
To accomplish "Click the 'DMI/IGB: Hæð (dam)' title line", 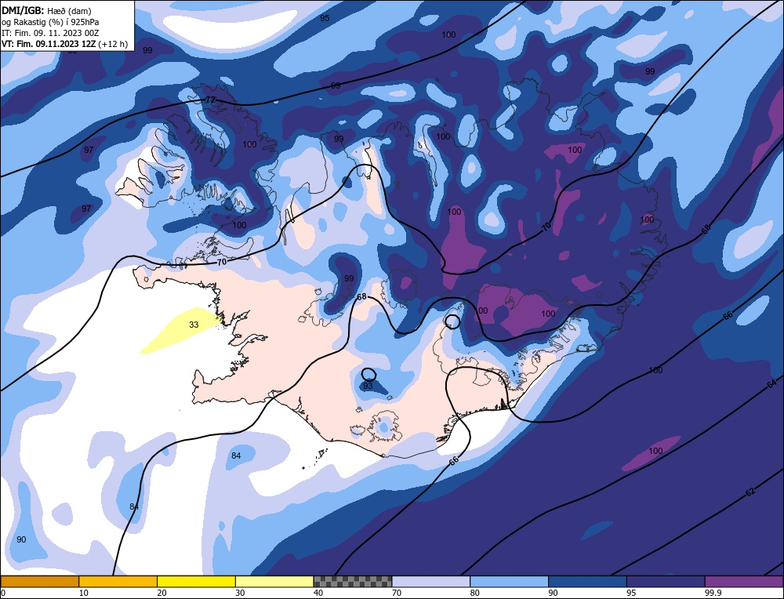I will click(x=46, y=11).
